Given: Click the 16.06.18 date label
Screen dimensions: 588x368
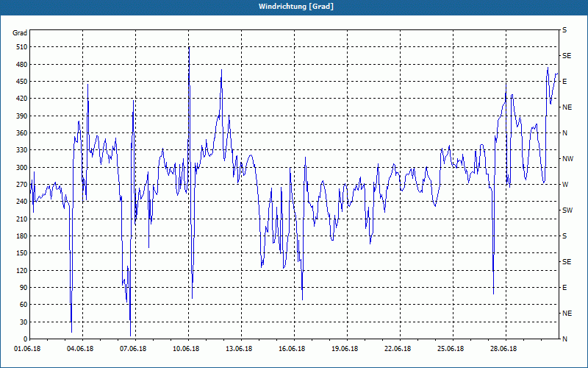Looking at the screenshot, I should 291,349.
